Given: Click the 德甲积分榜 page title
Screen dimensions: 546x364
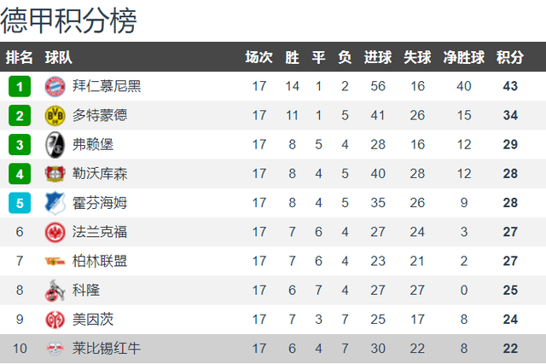Looking at the screenshot, I should (x=68, y=20).
